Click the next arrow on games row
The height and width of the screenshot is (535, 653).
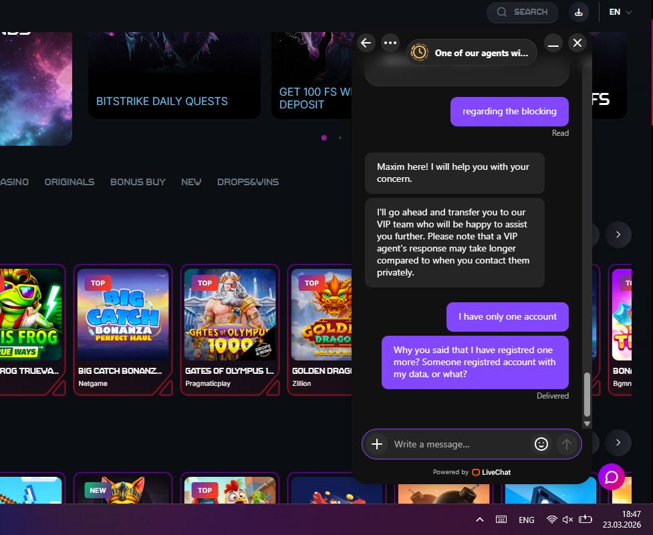click(x=618, y=235)
